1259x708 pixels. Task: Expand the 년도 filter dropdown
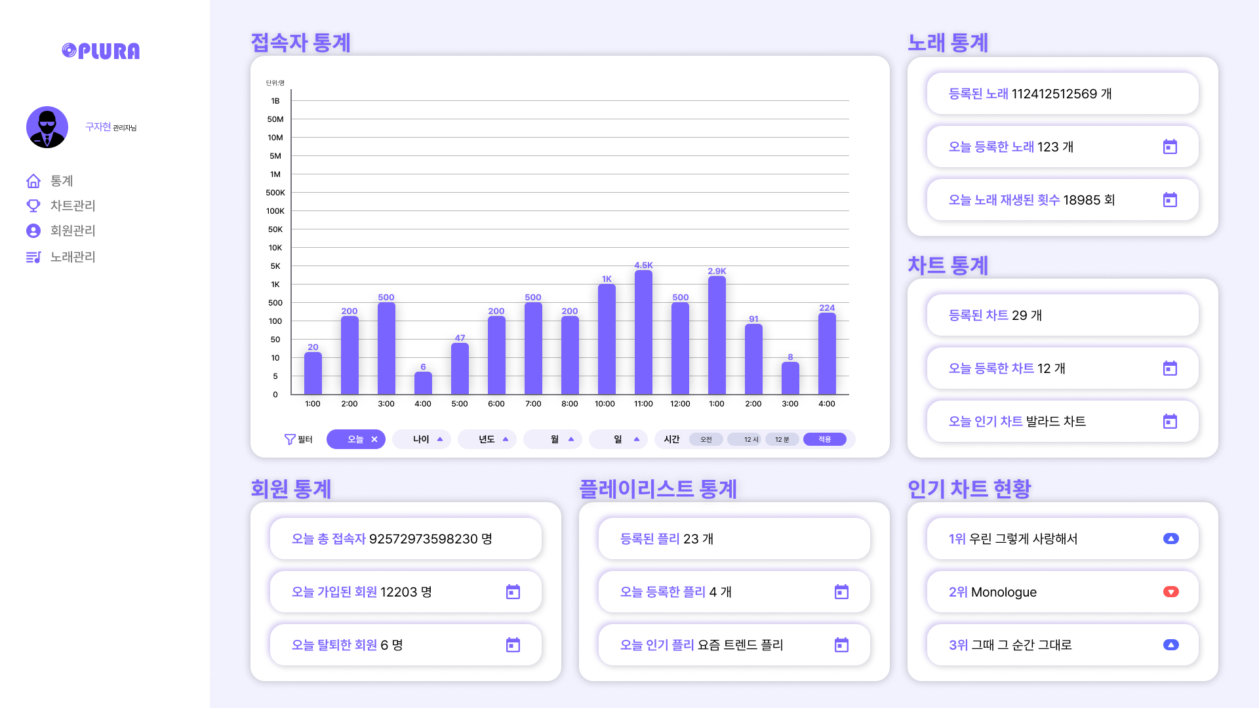[506, 439]
